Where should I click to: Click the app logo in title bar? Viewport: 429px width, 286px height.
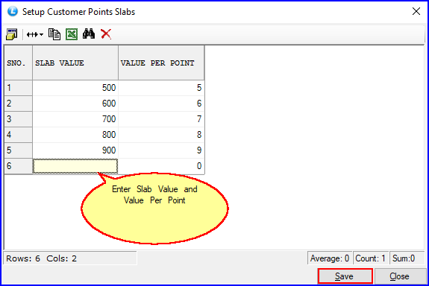pyautogui.click(x=13, y=11)
